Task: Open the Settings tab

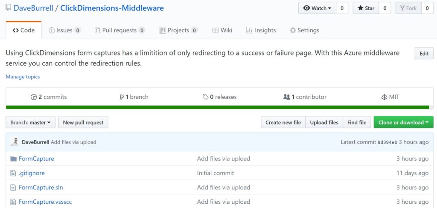Action: pos(304,30)
